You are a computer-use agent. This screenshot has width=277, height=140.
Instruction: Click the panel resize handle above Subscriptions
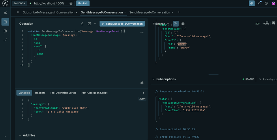[214, 75]
